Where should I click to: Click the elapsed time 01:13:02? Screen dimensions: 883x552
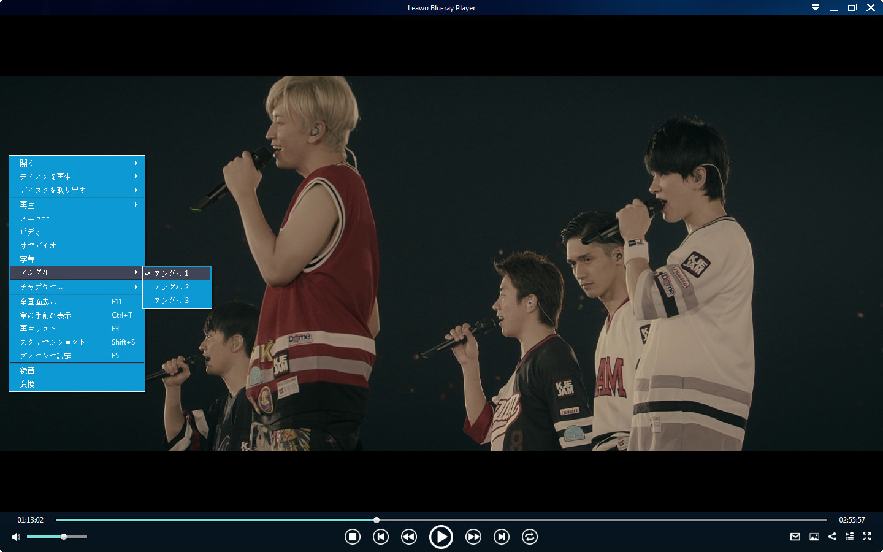31,520
